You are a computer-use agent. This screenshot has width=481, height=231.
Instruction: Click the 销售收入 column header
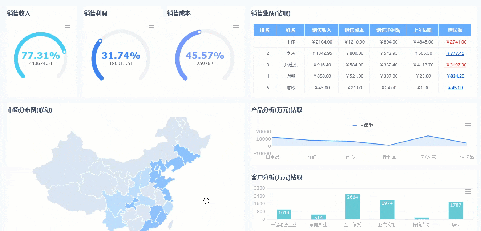[x=322, y=30]
